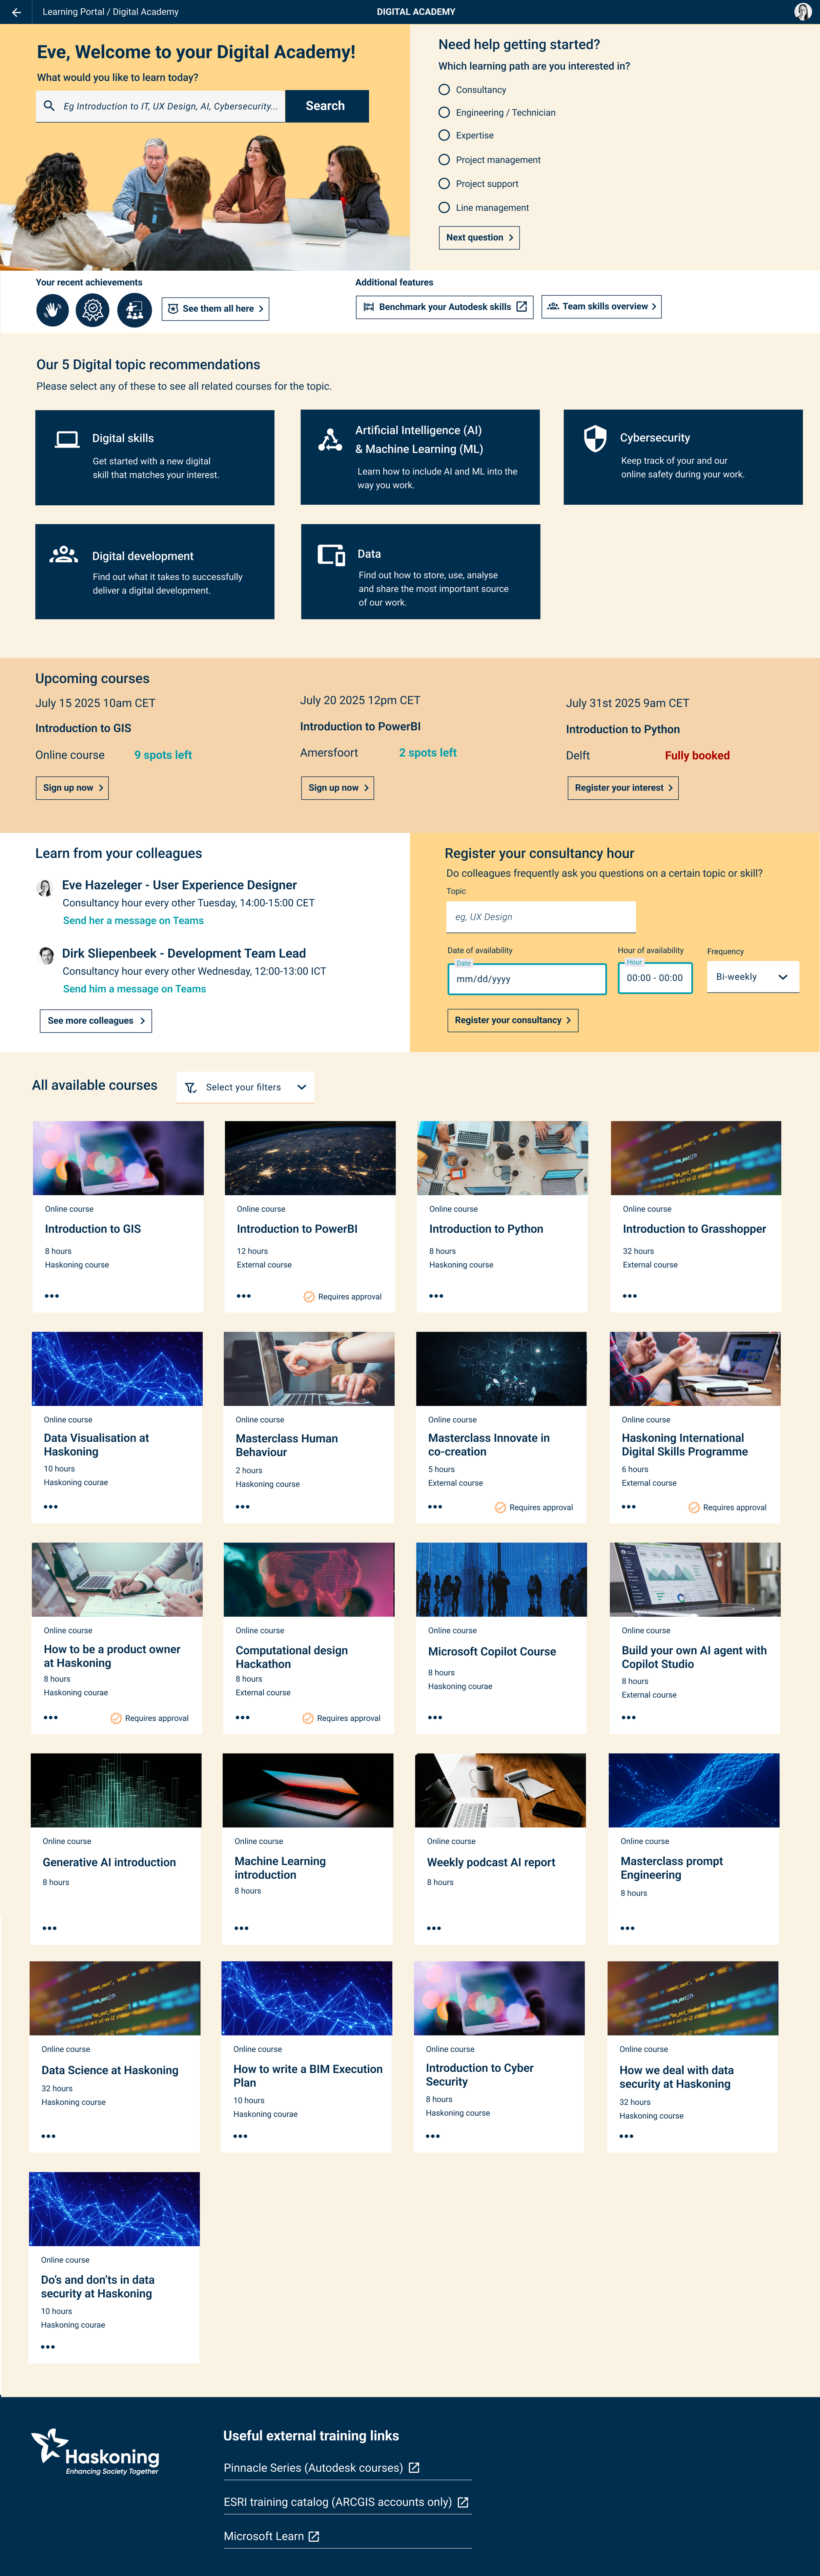Click the Haskoning logo in the footer

pos(95,2452)
